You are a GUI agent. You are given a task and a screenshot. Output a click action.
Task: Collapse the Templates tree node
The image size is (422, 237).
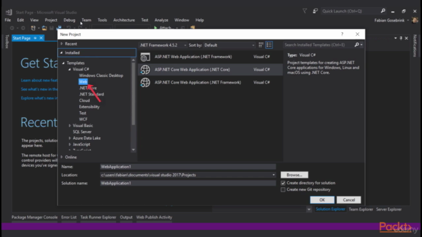(x=63, y=63)
